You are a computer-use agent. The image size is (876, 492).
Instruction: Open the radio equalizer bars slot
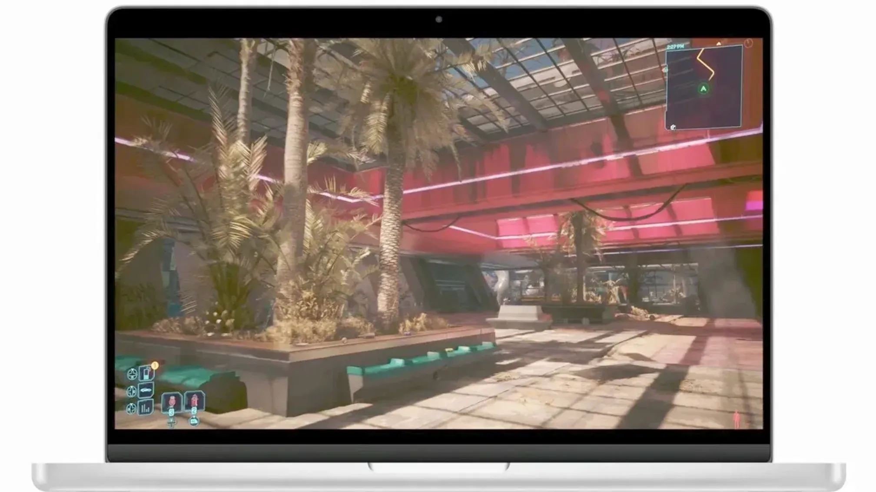pos(146,408)
